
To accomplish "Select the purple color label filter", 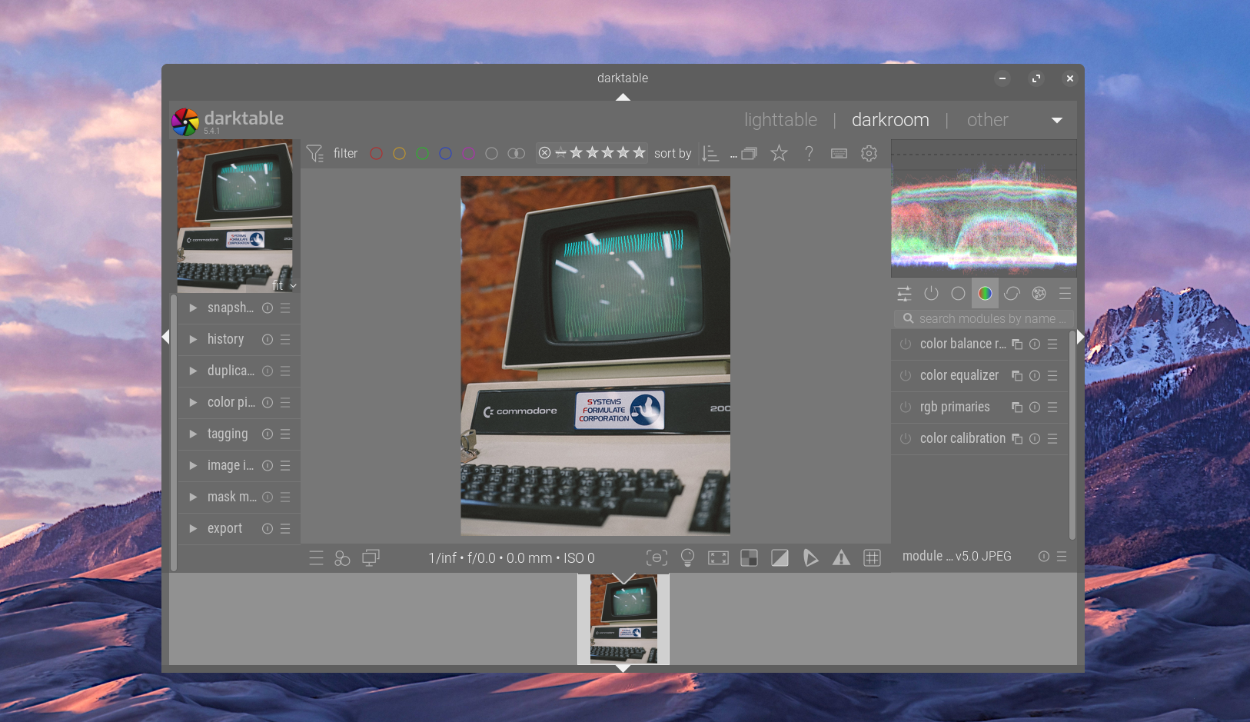I will tap(468, 154).
